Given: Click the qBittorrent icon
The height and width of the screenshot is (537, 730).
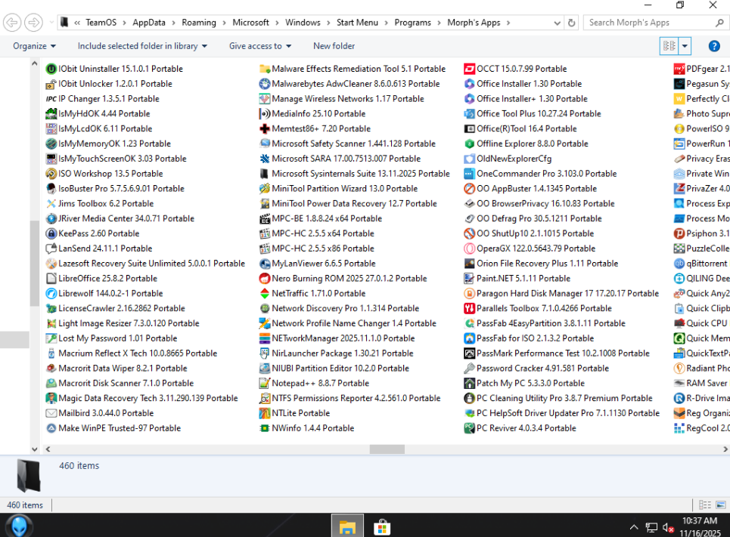Looking at the screenshot, I should [x=679, y=264].
